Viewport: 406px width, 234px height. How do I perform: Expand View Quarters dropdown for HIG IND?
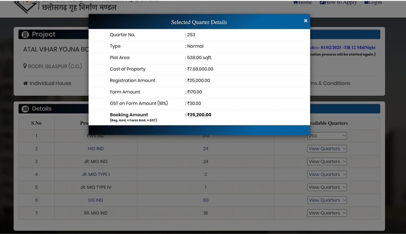[x=327, y=149]
